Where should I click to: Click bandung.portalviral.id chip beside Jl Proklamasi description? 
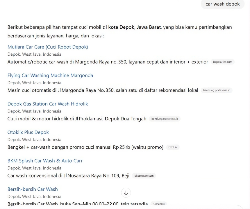click(165, 119)
